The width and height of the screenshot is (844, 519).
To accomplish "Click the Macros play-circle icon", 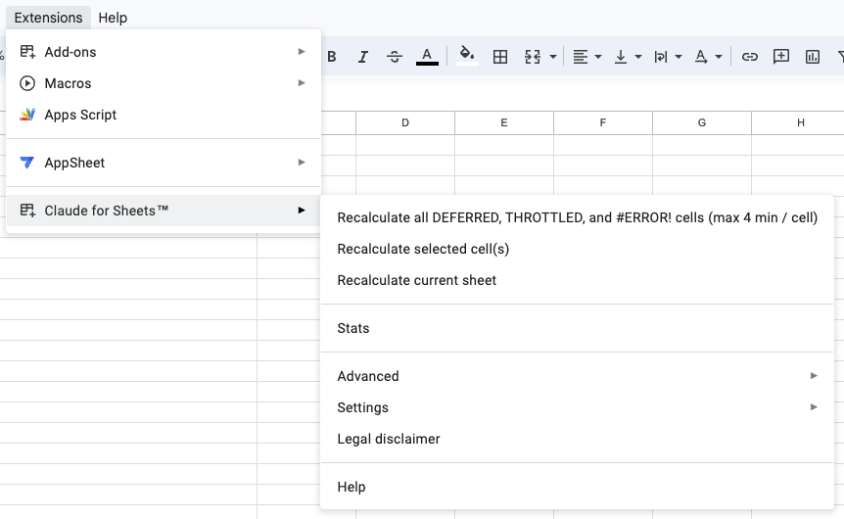I will coord(27,83).
